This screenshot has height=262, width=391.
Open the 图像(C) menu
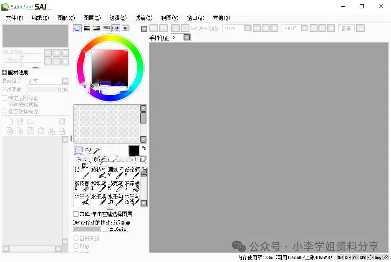click(x=66, y=18)
